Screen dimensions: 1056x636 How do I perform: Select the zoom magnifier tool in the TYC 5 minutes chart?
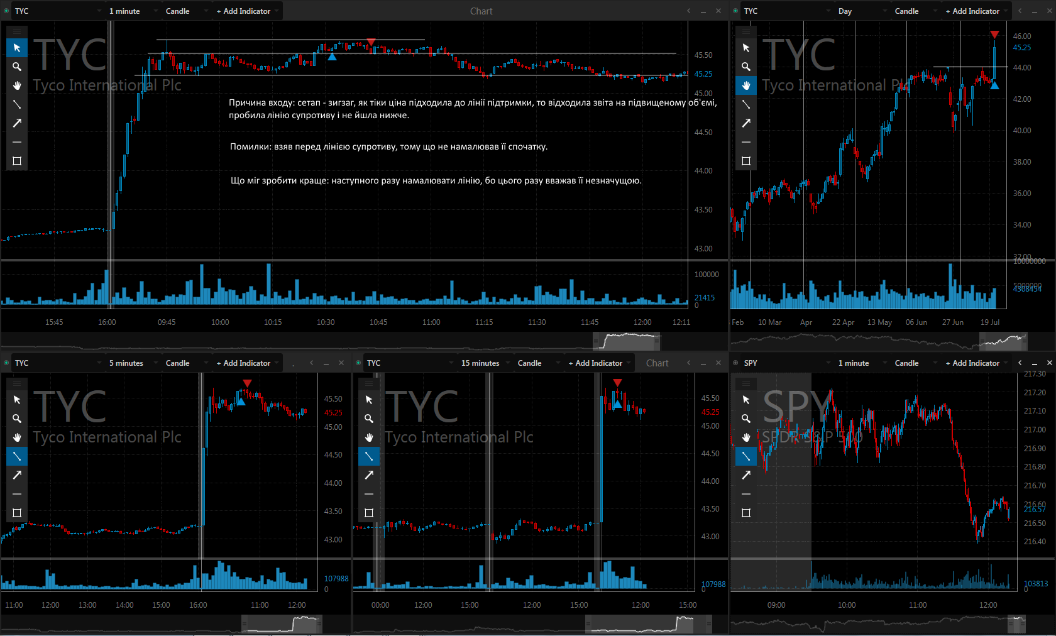[17, 419]
